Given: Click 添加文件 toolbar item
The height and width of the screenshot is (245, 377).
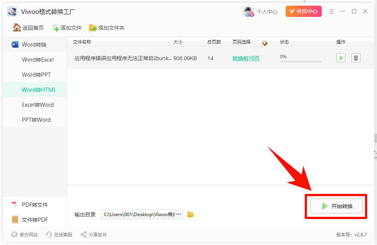Looking at the screenshot, I should coord(67,28).
